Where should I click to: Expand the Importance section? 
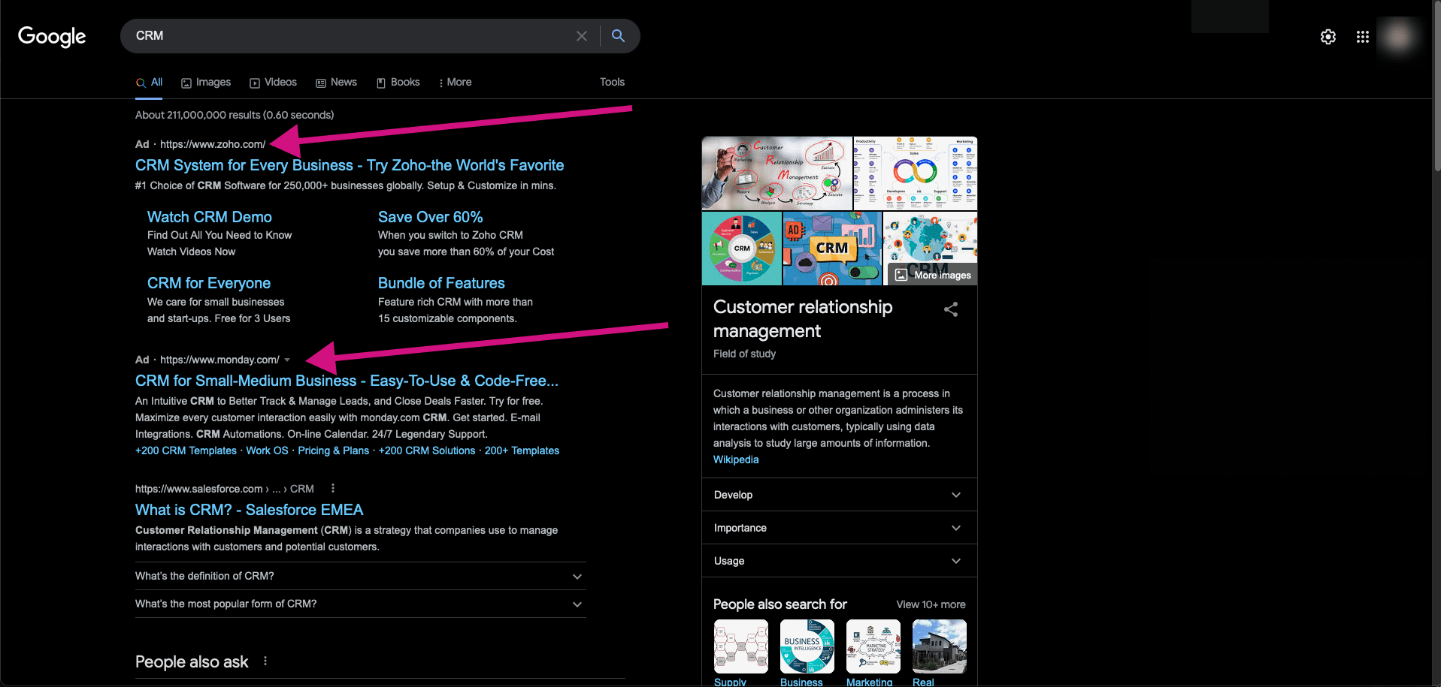[839, 528]
